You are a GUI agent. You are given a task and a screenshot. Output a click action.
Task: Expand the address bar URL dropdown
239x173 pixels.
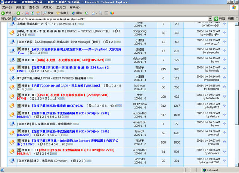pos(210,19)
